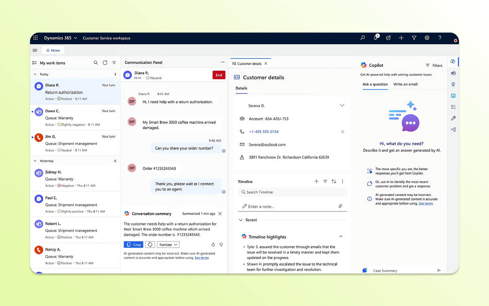The image size is (489, 306).
Task: Open See terms link under conversation summary
Action: pos(202,258)
